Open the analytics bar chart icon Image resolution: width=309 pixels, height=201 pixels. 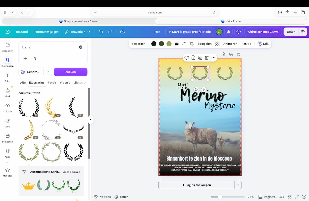point(228,32)
